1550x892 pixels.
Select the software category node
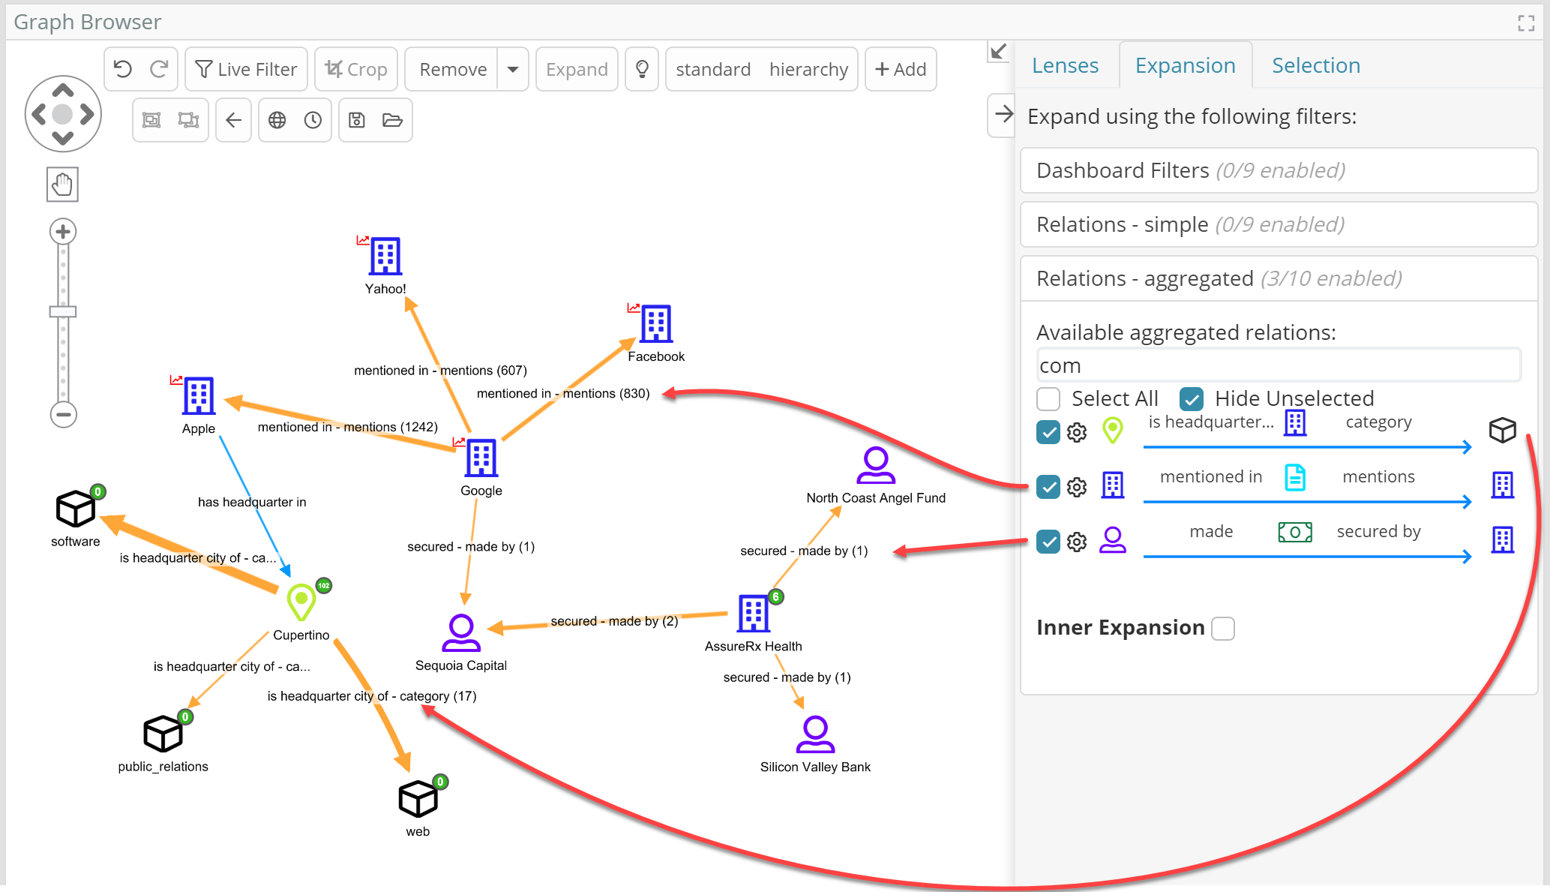76,509
